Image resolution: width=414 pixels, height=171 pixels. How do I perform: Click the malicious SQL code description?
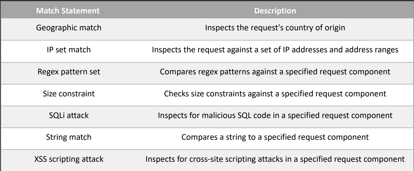point(275,115)
